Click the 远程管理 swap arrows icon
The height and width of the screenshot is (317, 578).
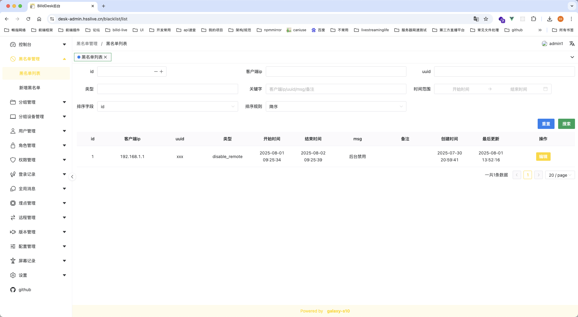click(x=13, y=218)
